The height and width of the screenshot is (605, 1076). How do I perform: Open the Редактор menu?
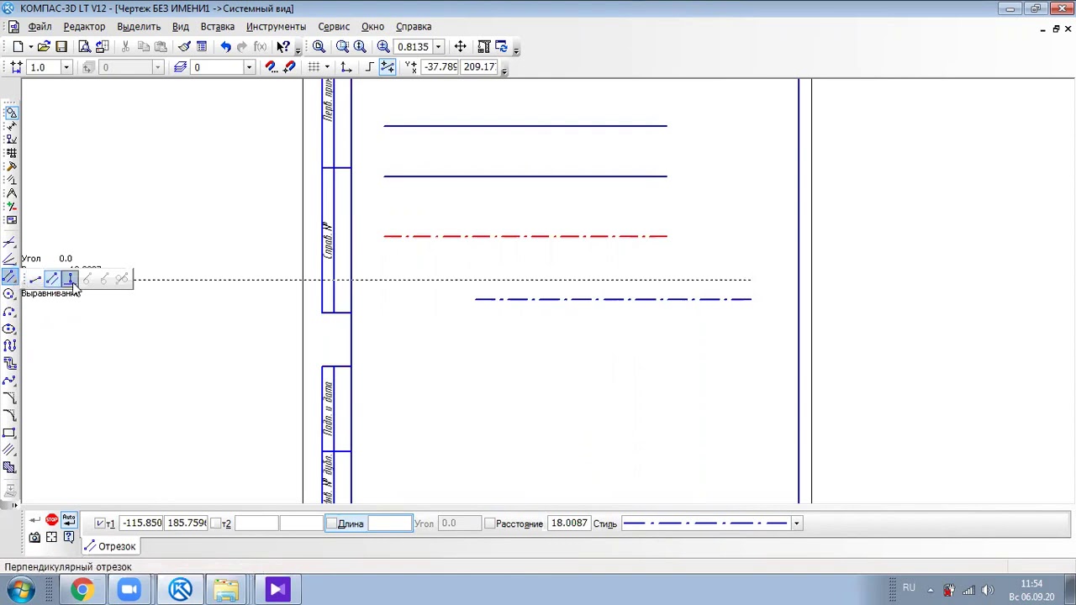click(84, 26)
